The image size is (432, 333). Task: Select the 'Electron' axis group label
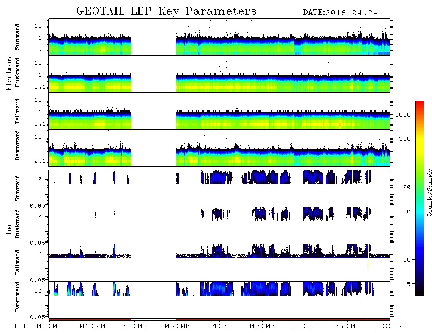9,74
